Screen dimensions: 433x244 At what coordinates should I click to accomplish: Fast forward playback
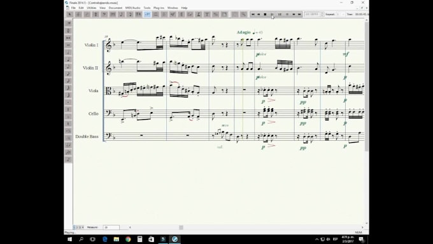(294, 14)
